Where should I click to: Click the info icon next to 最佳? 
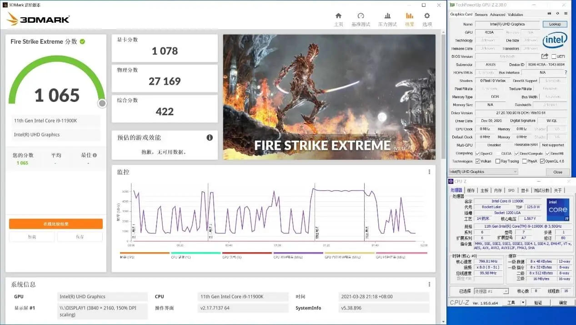click(95, 155)
